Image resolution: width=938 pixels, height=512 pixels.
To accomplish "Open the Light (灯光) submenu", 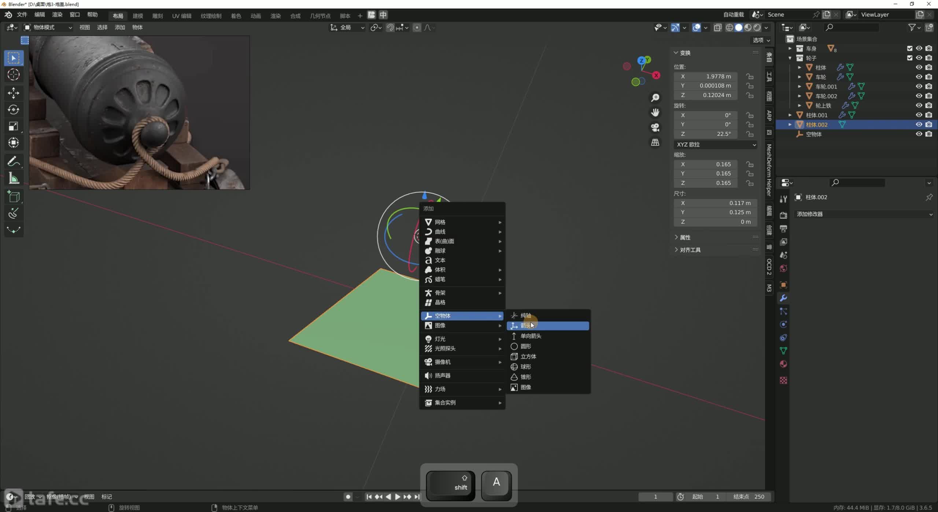I will coord(462,339).
